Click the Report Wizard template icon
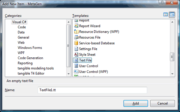This screenshot has width=180, height=112. [x=76, y=26]
